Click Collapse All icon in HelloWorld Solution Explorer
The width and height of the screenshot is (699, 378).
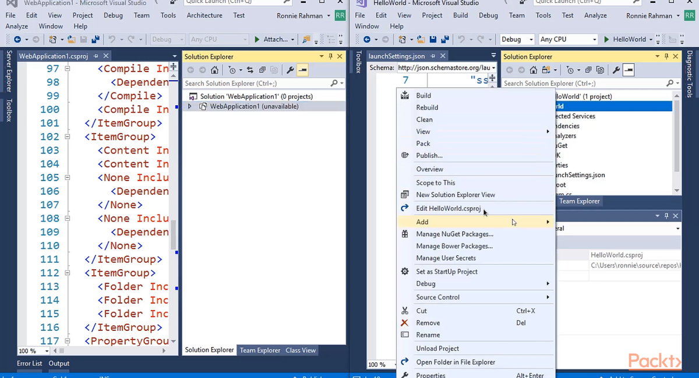pyautogui.click(x=588, y=70)
